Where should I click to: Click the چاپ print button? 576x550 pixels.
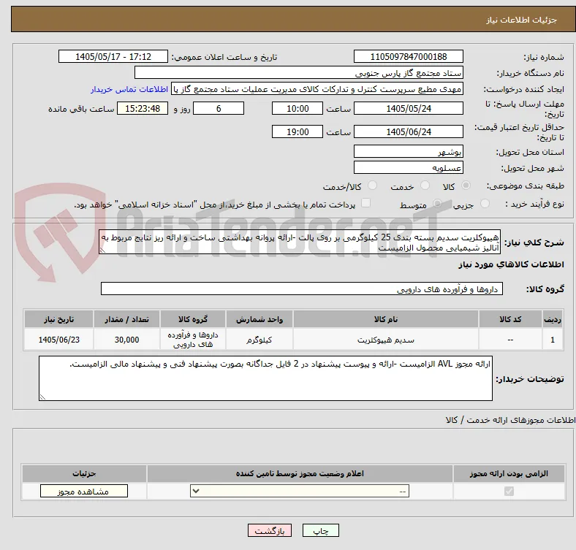tap(321, 530)
